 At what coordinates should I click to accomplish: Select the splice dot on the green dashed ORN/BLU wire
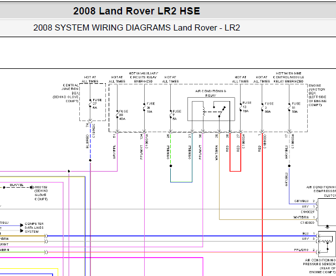coord(171,166)
